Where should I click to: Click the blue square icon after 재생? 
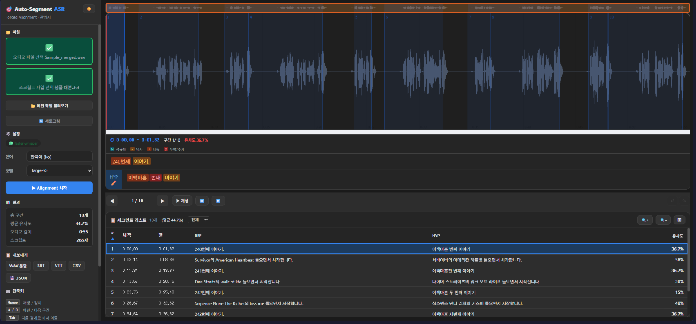[x=202, y=201]
